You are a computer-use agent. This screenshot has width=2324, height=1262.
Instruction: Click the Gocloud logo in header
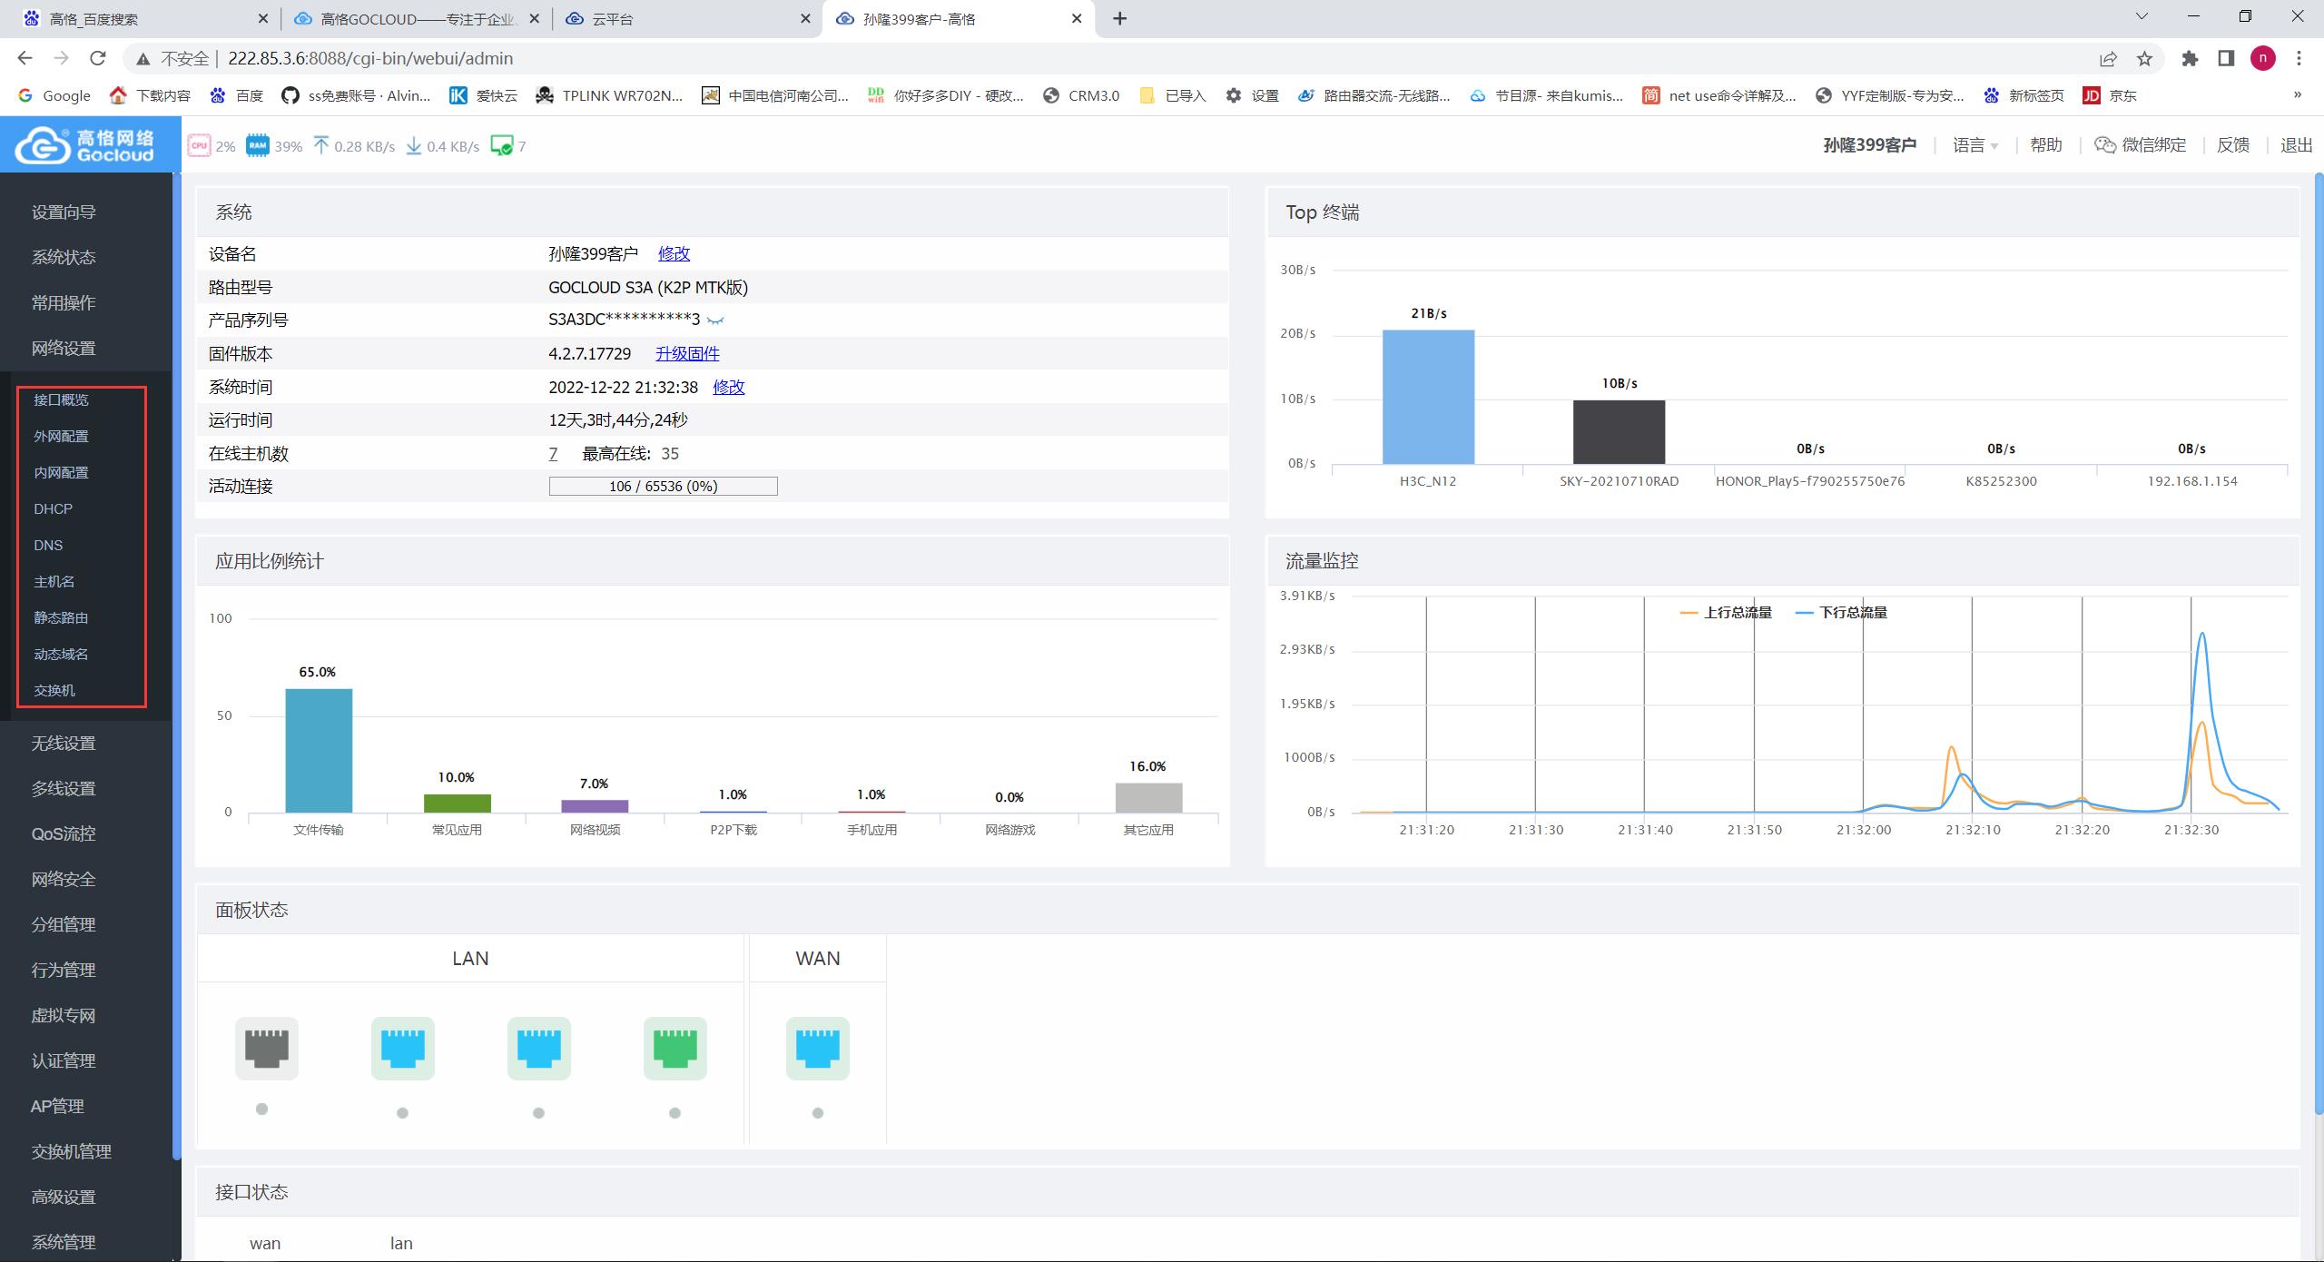point(86,145)
